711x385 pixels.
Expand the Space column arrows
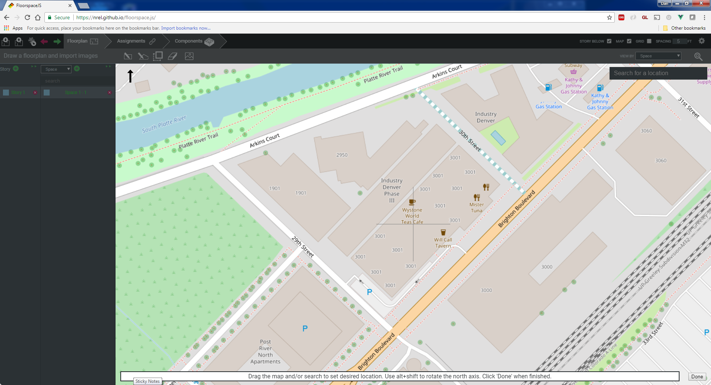(108, 67)
